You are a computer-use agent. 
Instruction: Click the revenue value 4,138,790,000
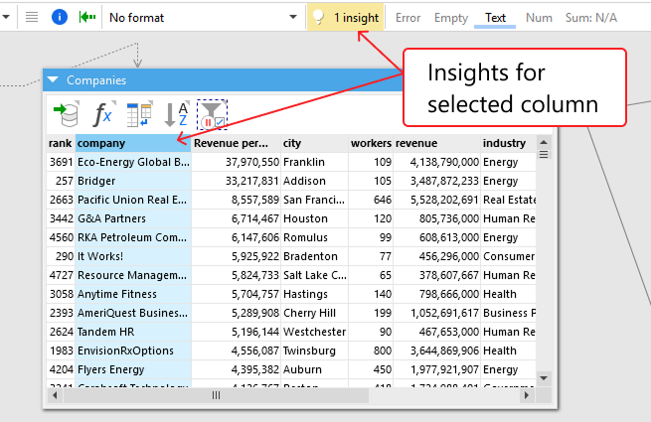coord(436,162)
